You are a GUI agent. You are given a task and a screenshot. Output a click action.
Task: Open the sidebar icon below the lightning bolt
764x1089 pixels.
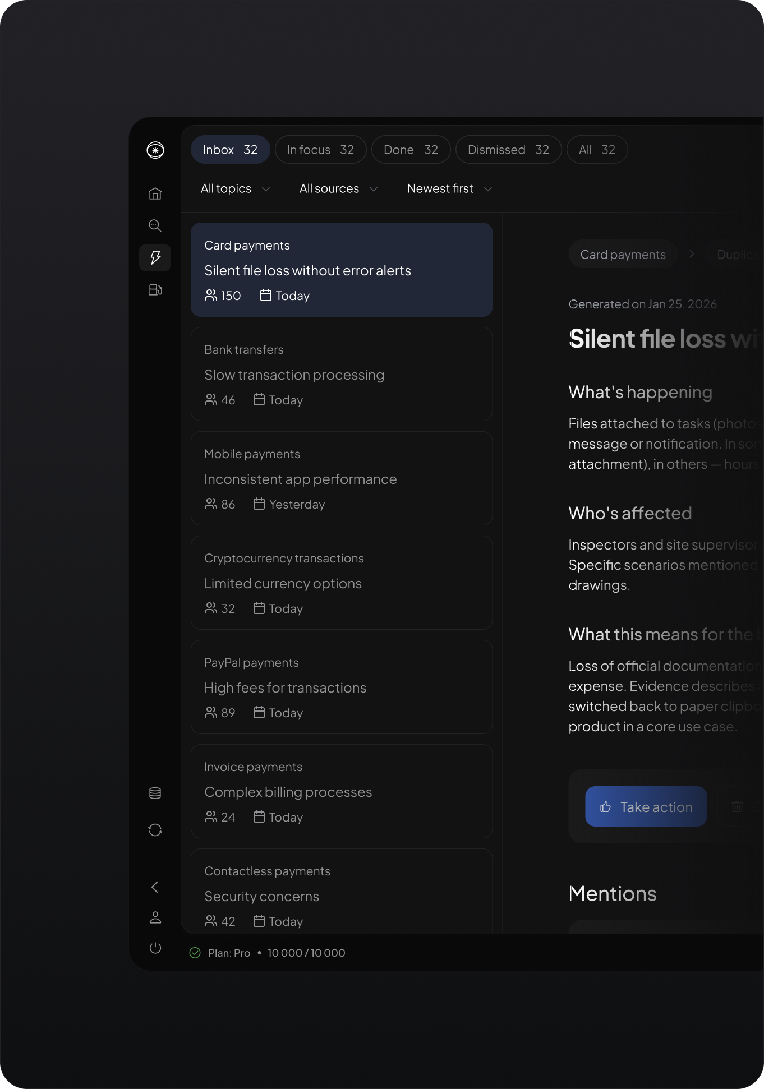[155, 289]
